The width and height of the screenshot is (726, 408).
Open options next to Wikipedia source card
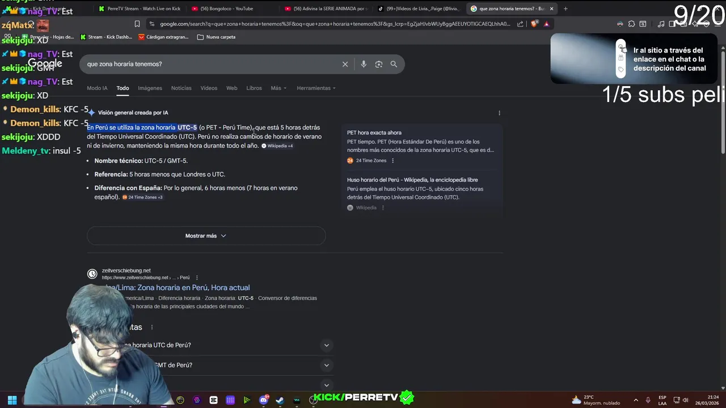(x=383, y=208)
